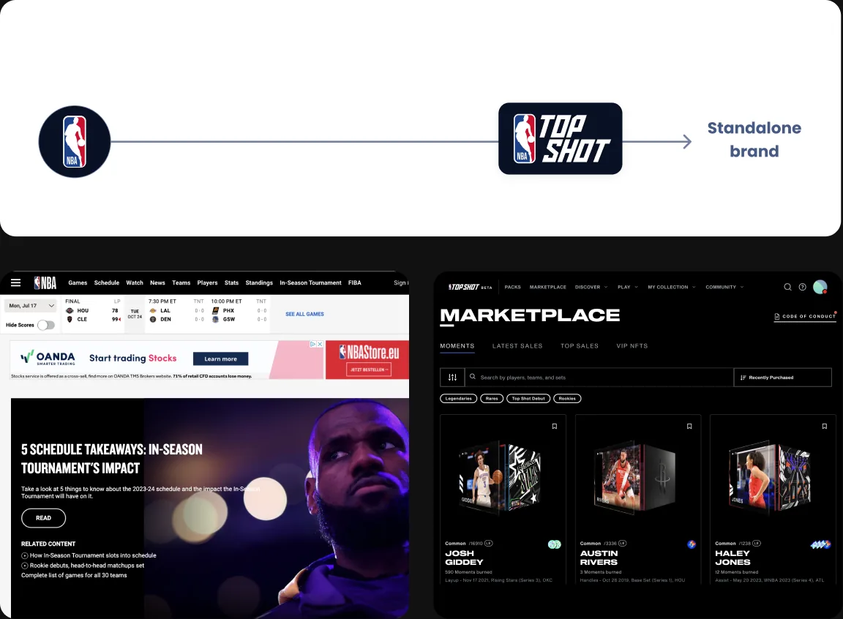Screen dimensions: 843x619
Task: Open the Recently Purchased sort dropdown
Action: (783, 378)
